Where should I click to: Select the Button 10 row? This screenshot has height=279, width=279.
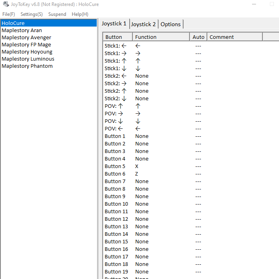[190, 204]
